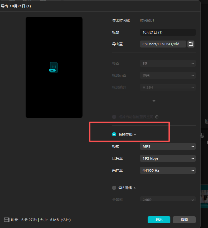Image resolution: width=208 pixels, height=228 pixels.
Task: Collapse the 音频导出 section arrow
Action: [x=135, y=134]
